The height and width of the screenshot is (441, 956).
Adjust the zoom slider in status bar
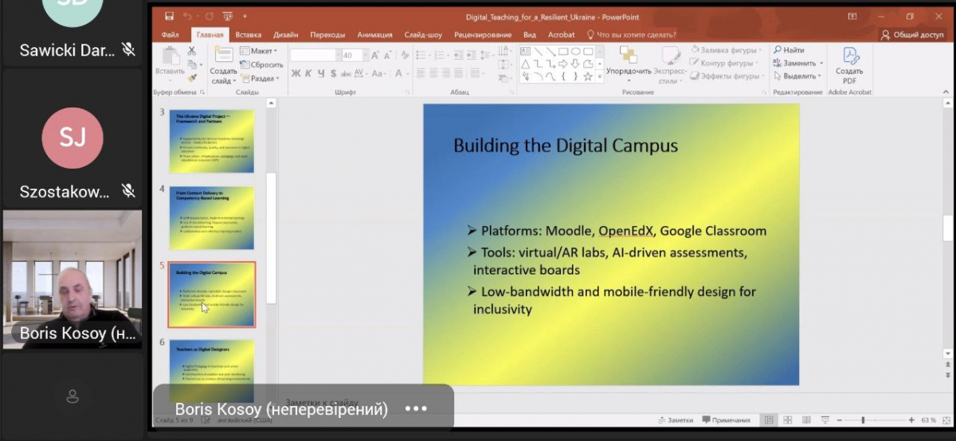point(864,420)
